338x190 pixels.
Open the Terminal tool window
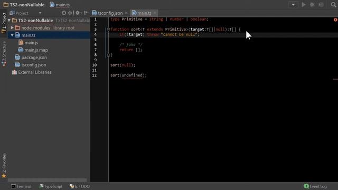click(x=21, y=186)
